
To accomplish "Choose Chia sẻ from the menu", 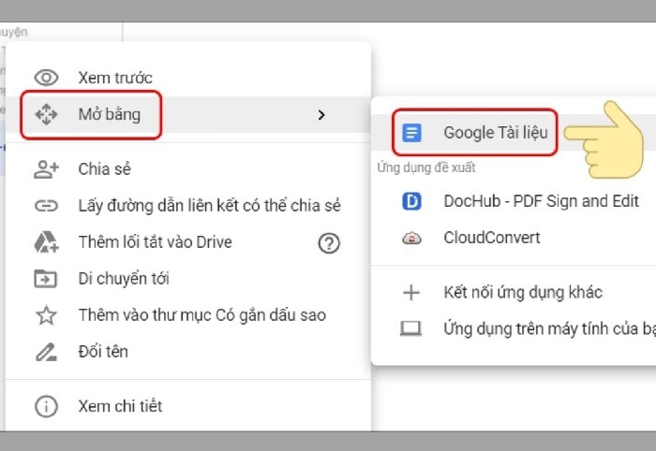I will 105,169.
